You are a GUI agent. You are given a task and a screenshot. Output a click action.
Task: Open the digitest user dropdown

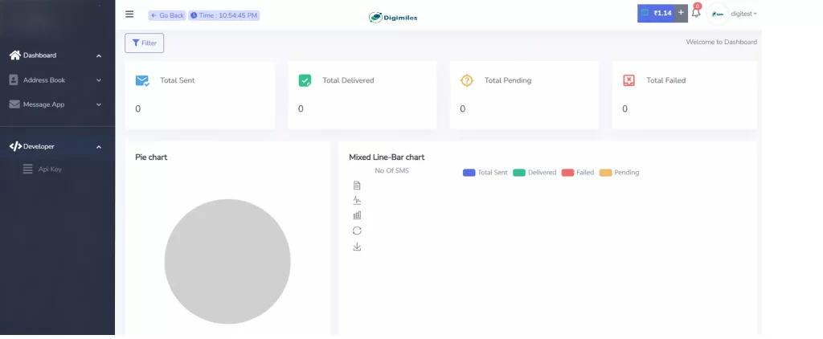point(743,14)
